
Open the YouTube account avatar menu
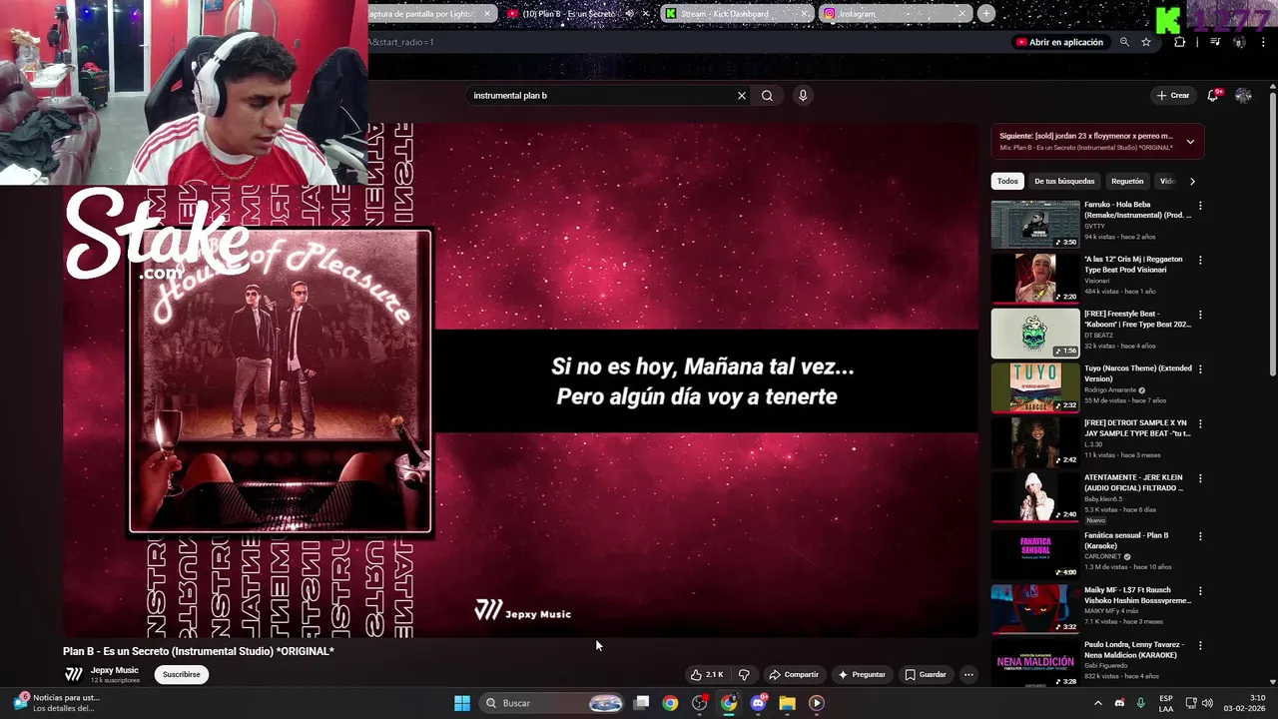1243,96
